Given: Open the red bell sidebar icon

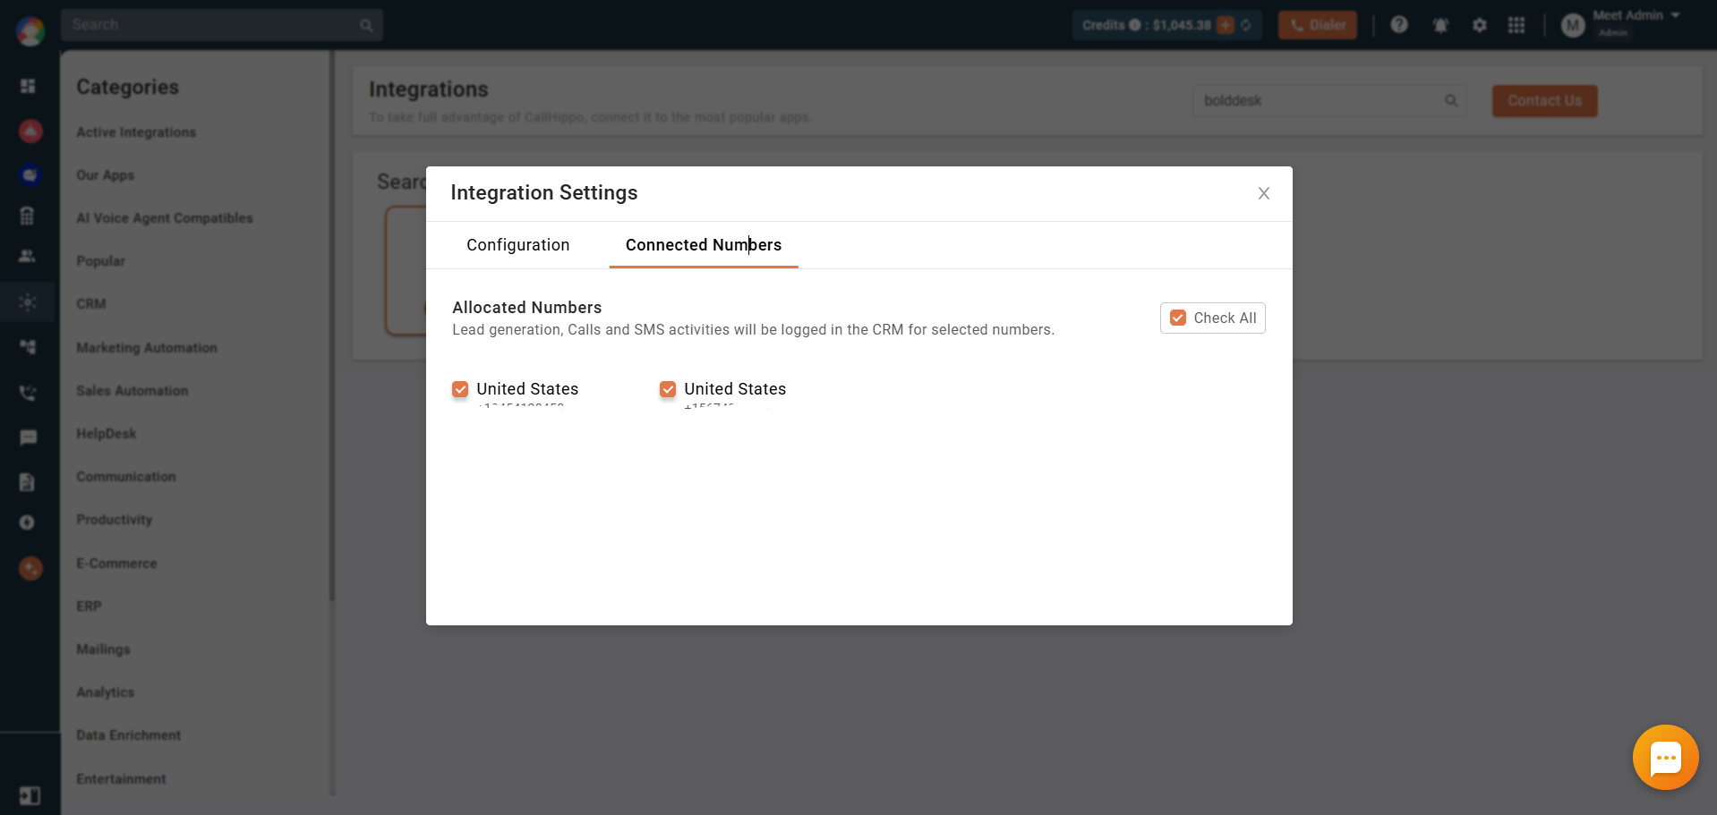Looking at the screenshot, I should pos(30,132).
